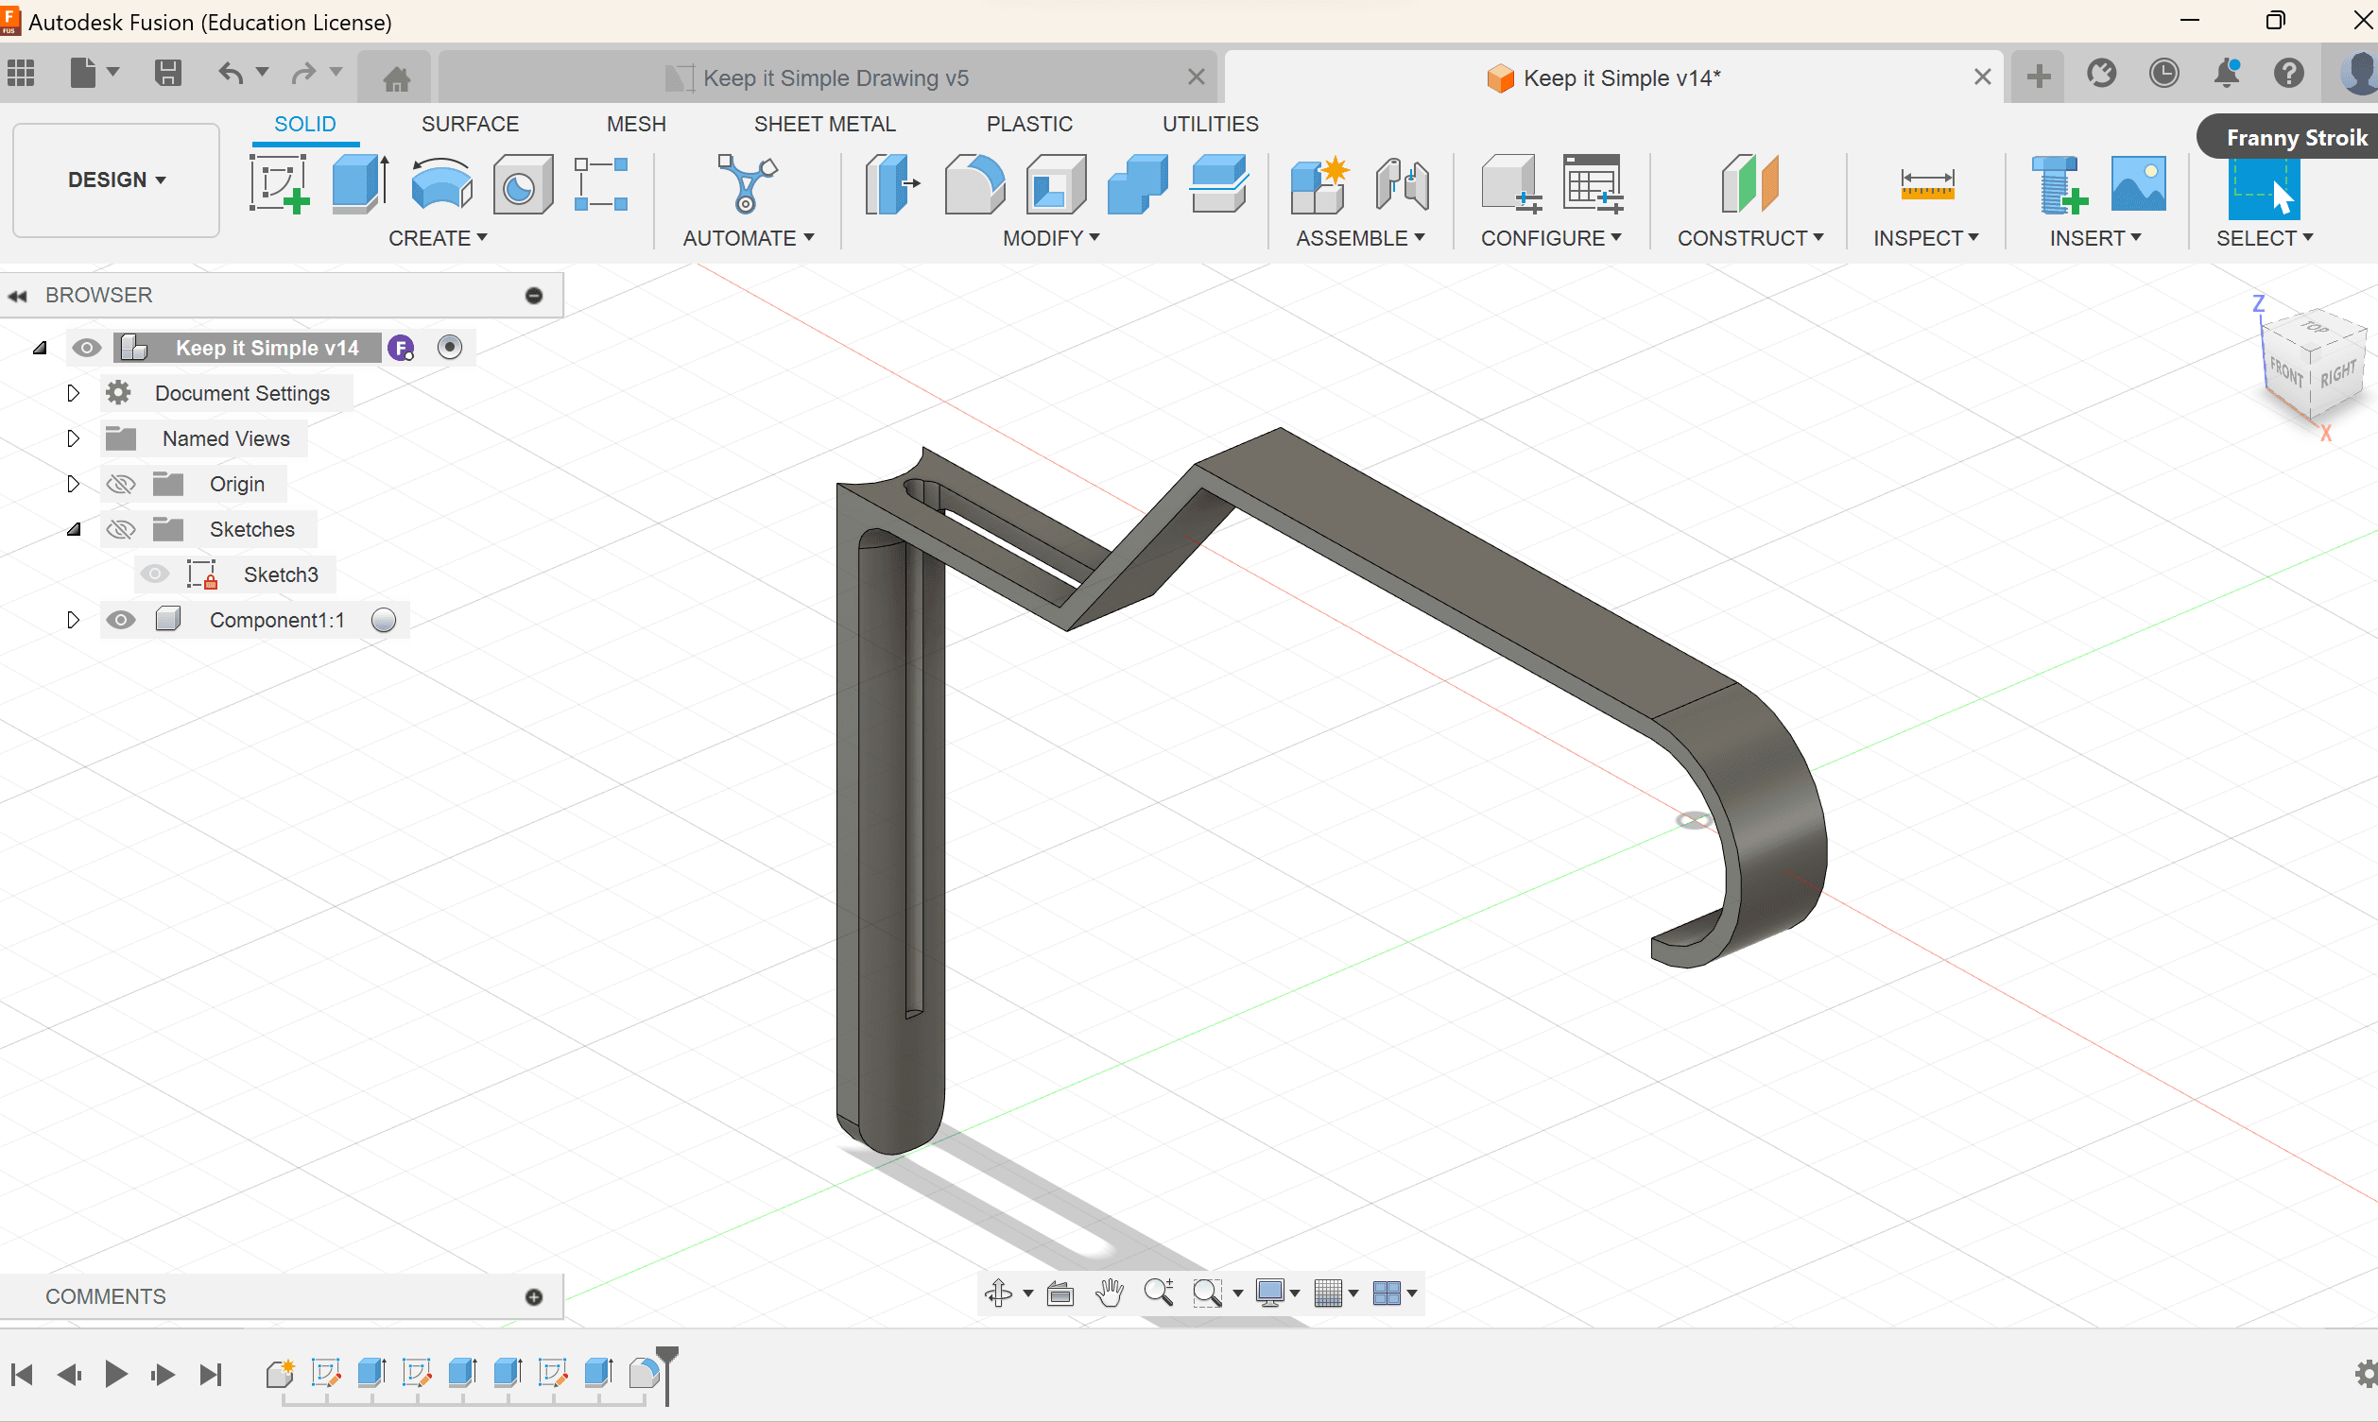This screenshot has height=1422, width=2378.
Task: Select the Construct Midplane icon
Action: pos(1749,184)
